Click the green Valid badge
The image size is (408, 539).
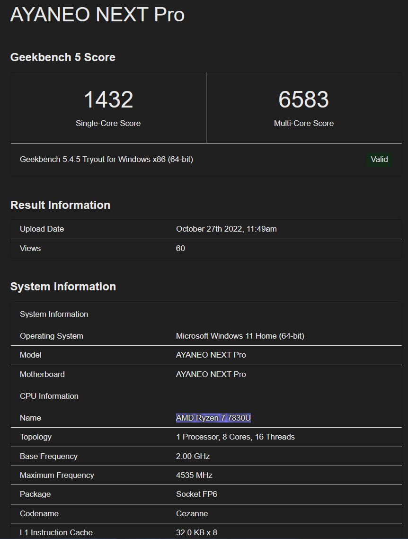pyautogui.click(x=379, y=159)
